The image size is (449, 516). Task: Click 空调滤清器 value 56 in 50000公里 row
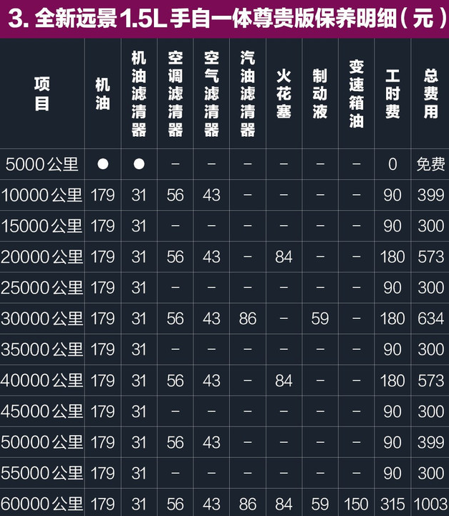[175, 442]
